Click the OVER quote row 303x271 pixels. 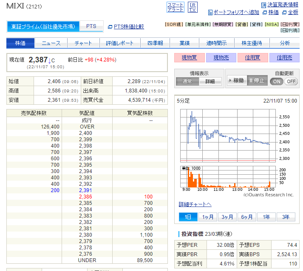click(87, 127)
